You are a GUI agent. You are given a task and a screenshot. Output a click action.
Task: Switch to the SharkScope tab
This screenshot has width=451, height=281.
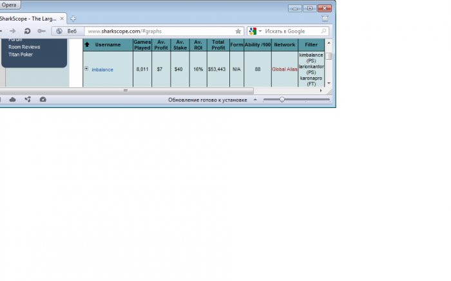pos(32,19)
